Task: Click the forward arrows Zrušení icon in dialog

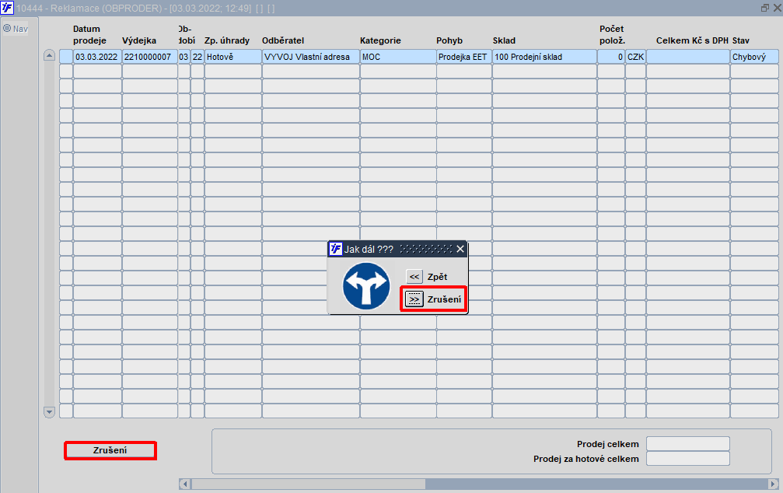Action: tap(414, 299)
